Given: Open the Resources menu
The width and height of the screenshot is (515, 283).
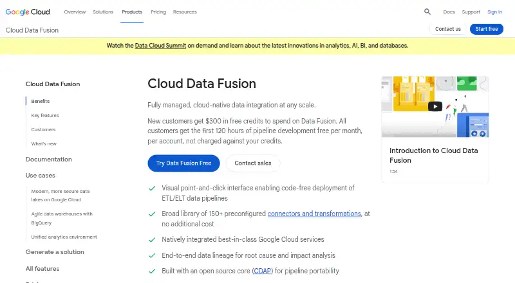Looking at the screenshot, I should (x=185, y=12).
